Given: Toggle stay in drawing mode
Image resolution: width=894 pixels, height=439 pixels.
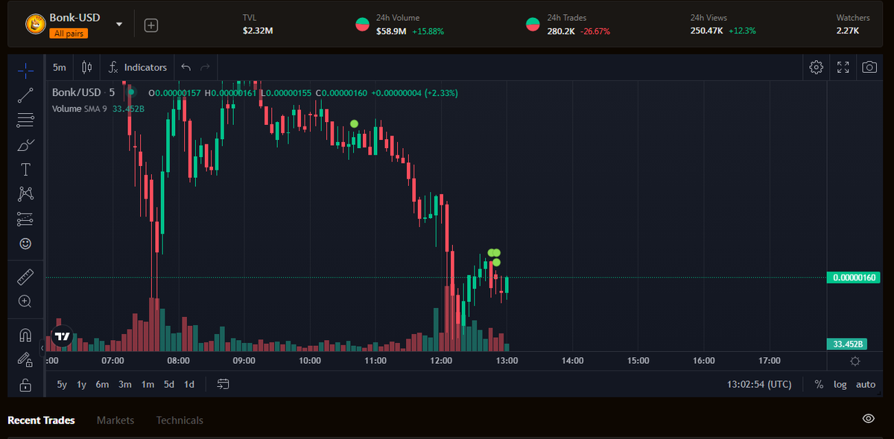Looking at the screenshot, I should (x=25, y=359).
